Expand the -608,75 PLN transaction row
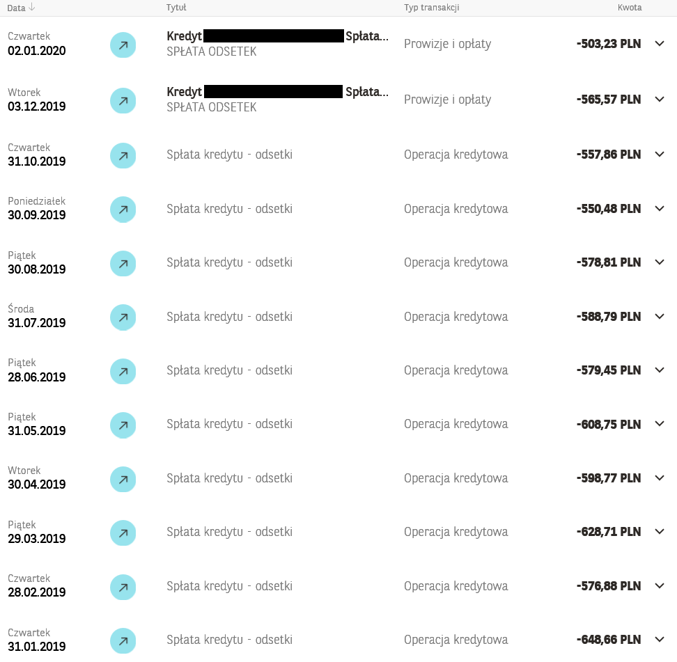Image resolution: width=677 pixels, height=662 pixels. coord(660,424)
